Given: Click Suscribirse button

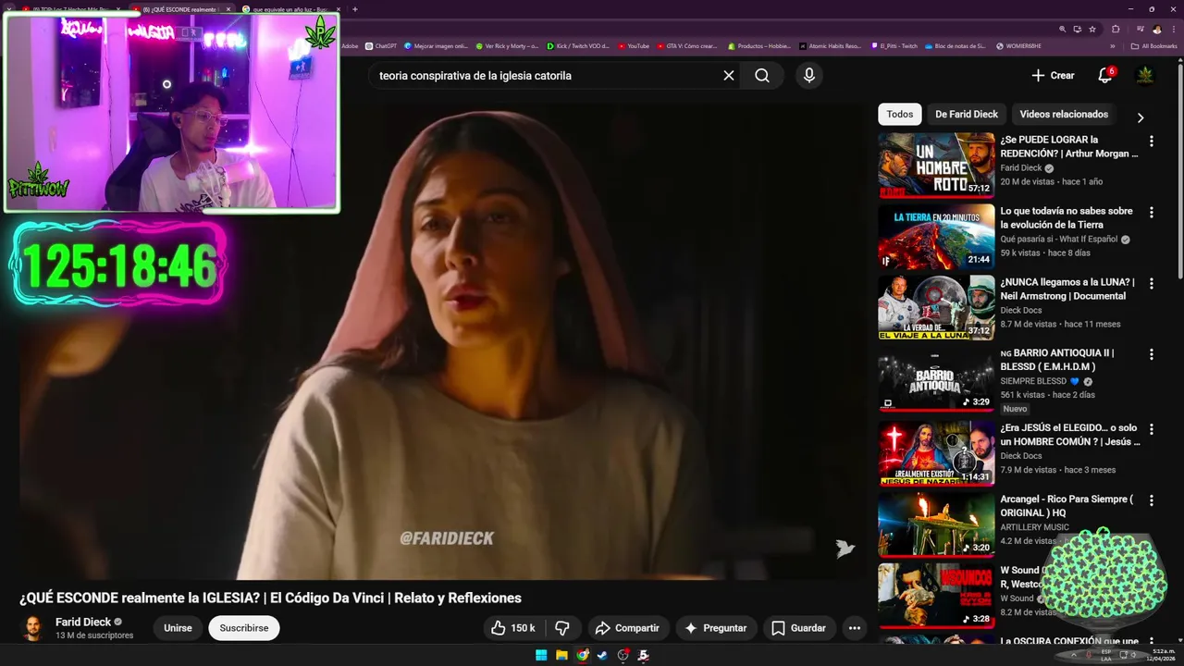Looking at the screenshot, I should [244, 628].
